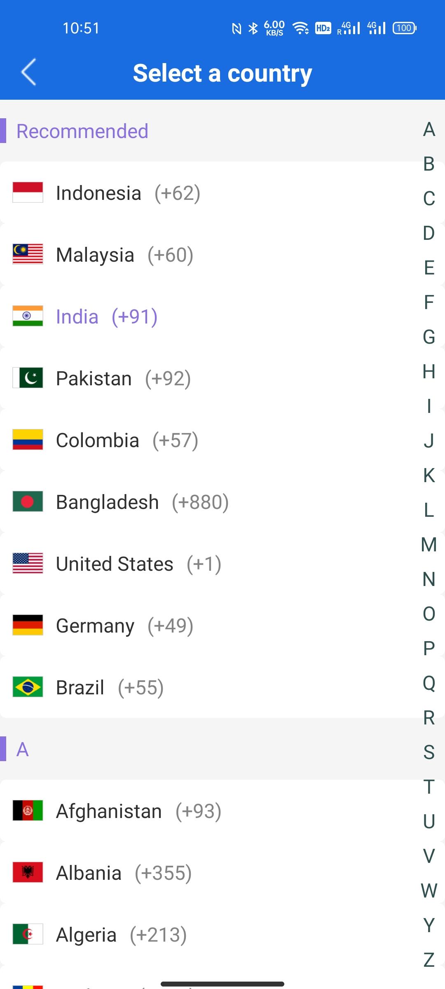The height and width of the screenshot is (989, 445).
Task: Jump to letter M in index
Action: pyautogui.click(x=429, y=544)
